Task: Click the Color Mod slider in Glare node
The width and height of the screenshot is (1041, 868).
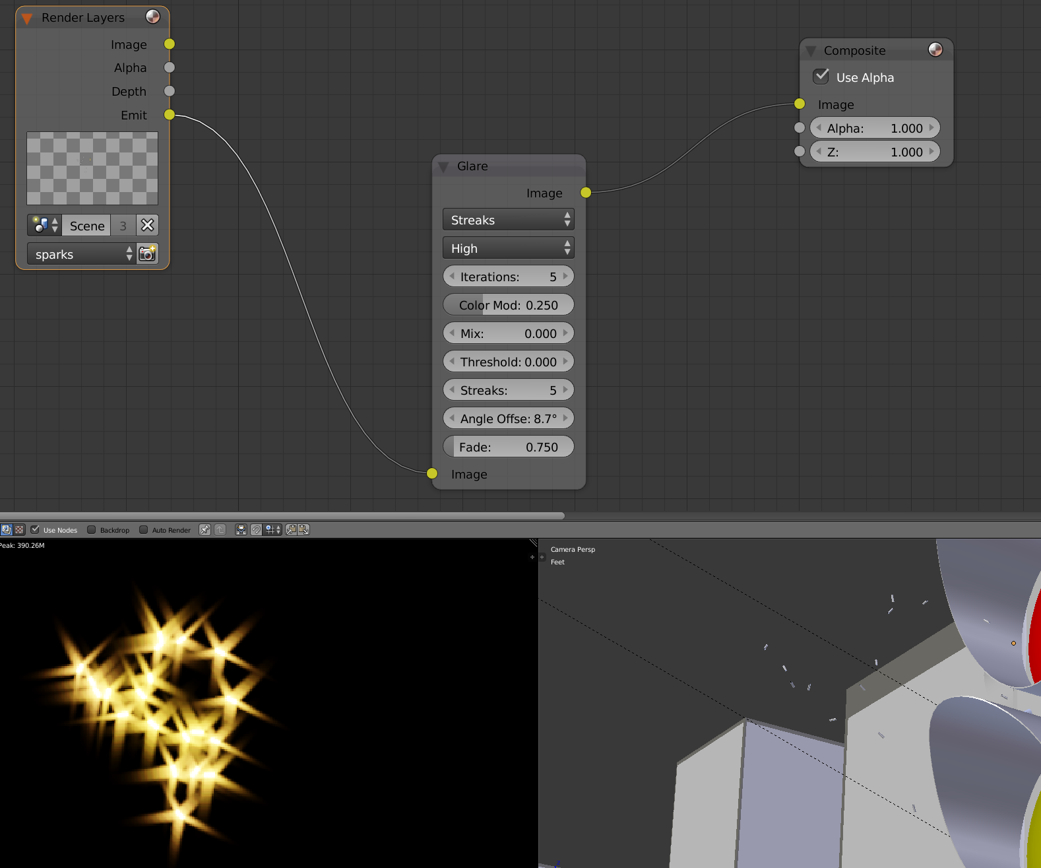Action: 509,305
